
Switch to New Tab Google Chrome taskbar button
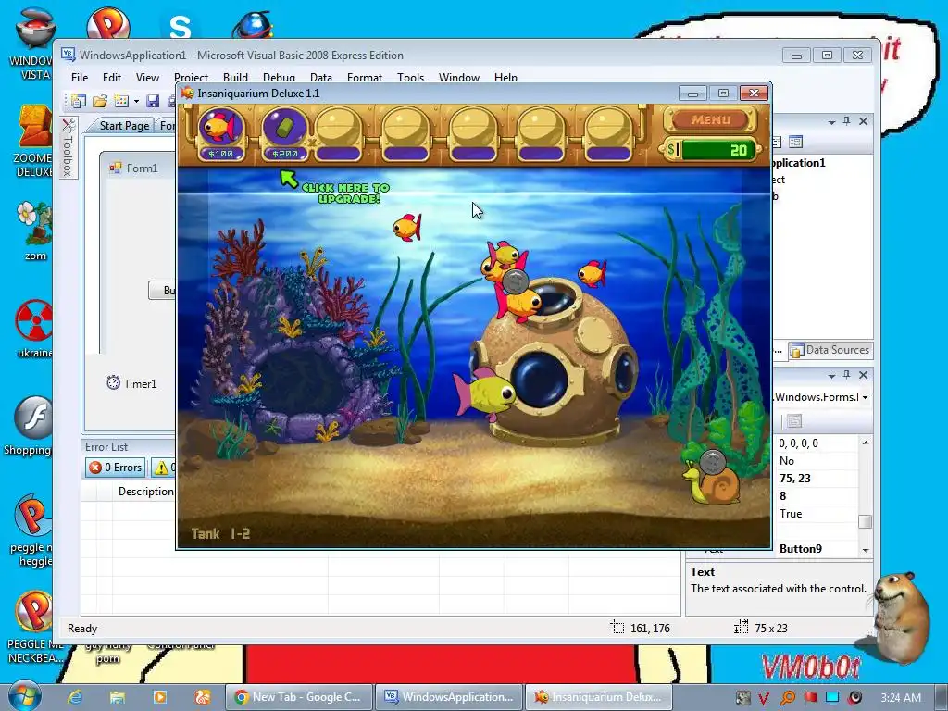click(x=299, y=697)
